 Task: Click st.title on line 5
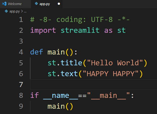click(x=65, y=63)
